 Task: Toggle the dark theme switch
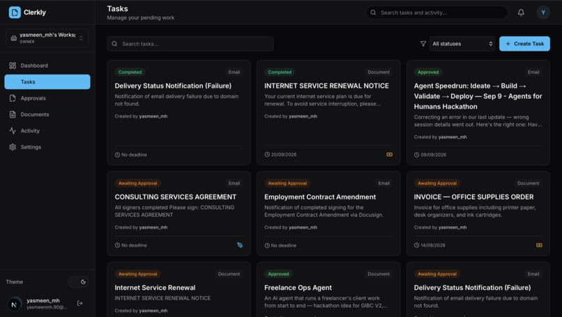point(78,282)
